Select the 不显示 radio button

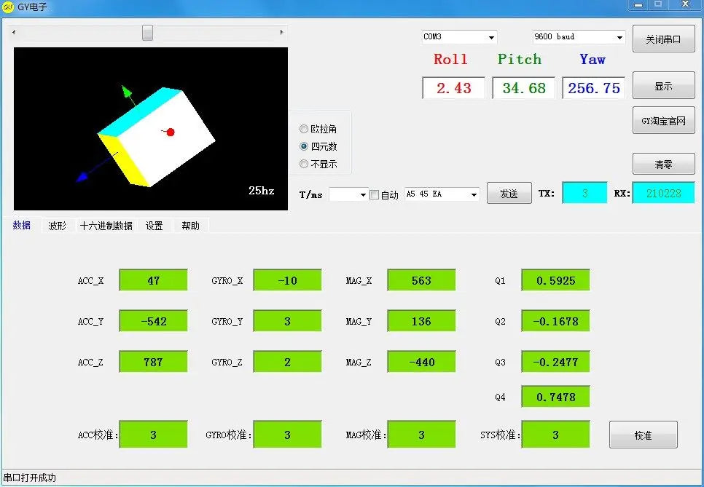click(304, 164)
